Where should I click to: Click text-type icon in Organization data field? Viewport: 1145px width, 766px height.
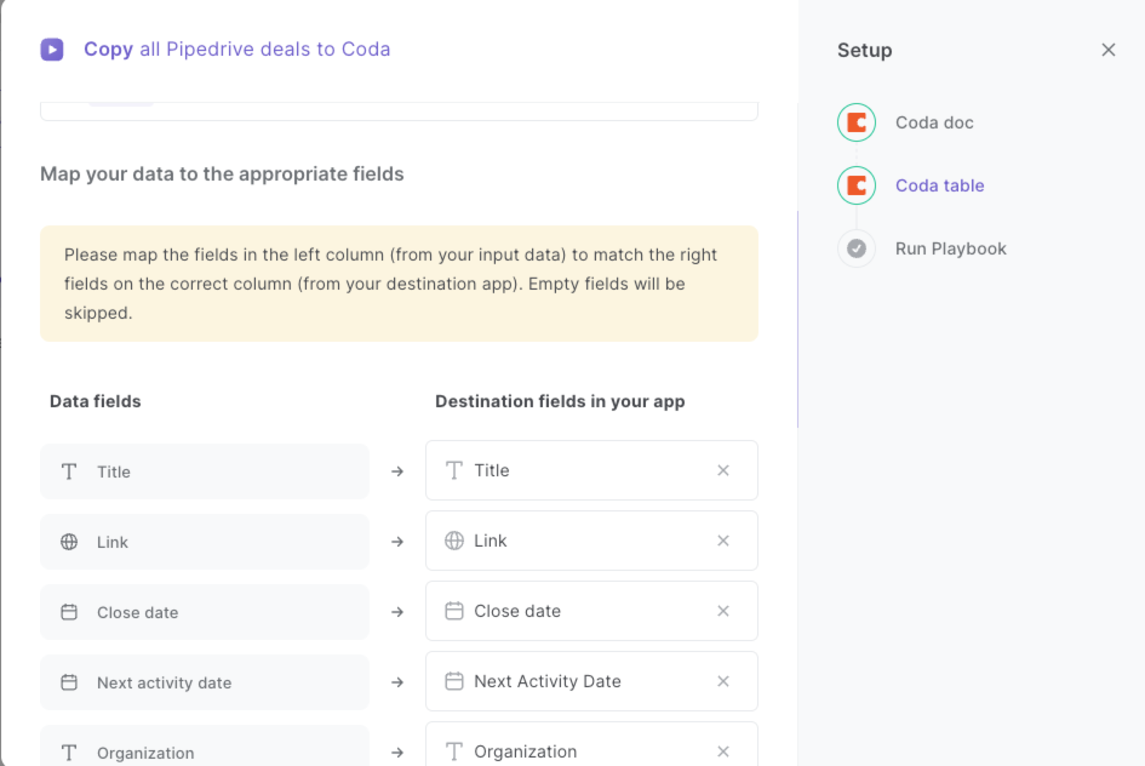69,753
